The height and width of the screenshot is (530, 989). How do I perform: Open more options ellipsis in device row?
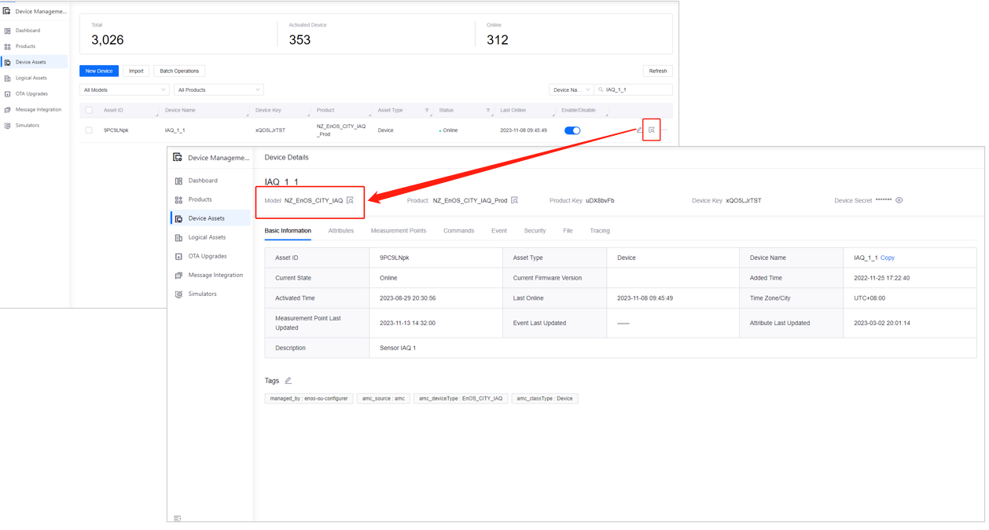[x=664, y=130]
